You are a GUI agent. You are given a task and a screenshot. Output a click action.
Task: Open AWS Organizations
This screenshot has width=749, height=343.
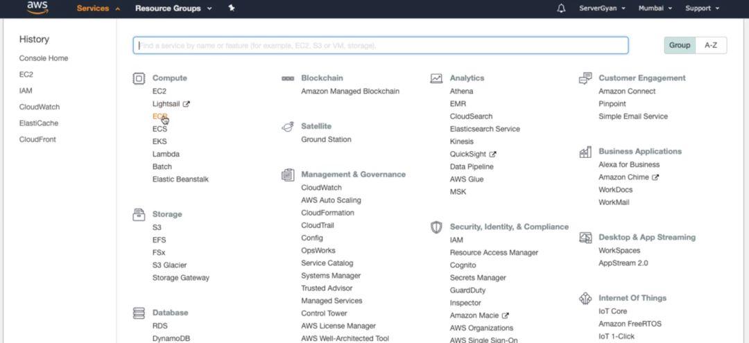481,328
